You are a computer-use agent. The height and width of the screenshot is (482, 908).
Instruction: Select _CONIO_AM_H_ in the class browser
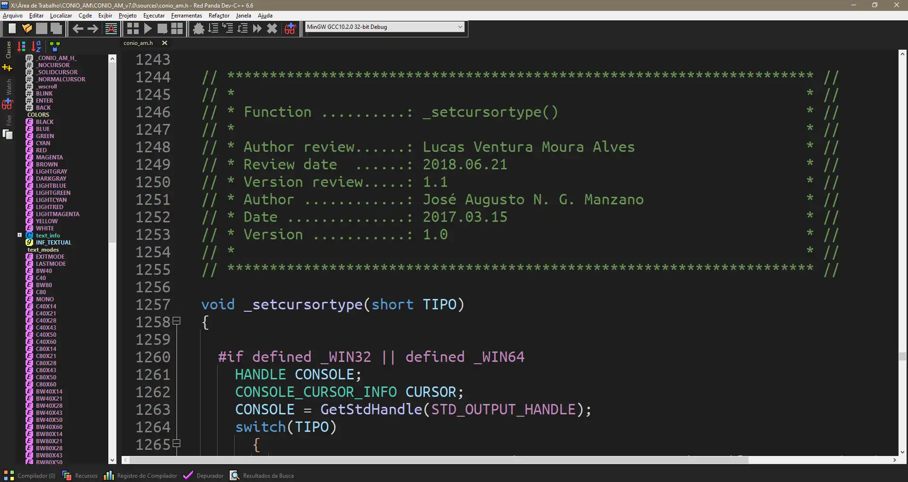point(56,58)
